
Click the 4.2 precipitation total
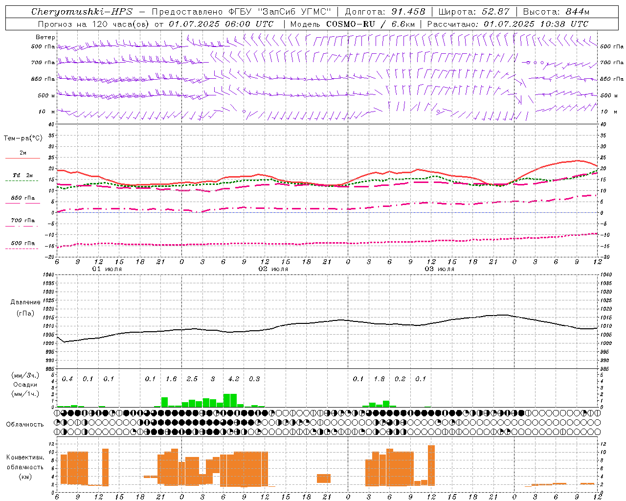(x=234, y=379)
